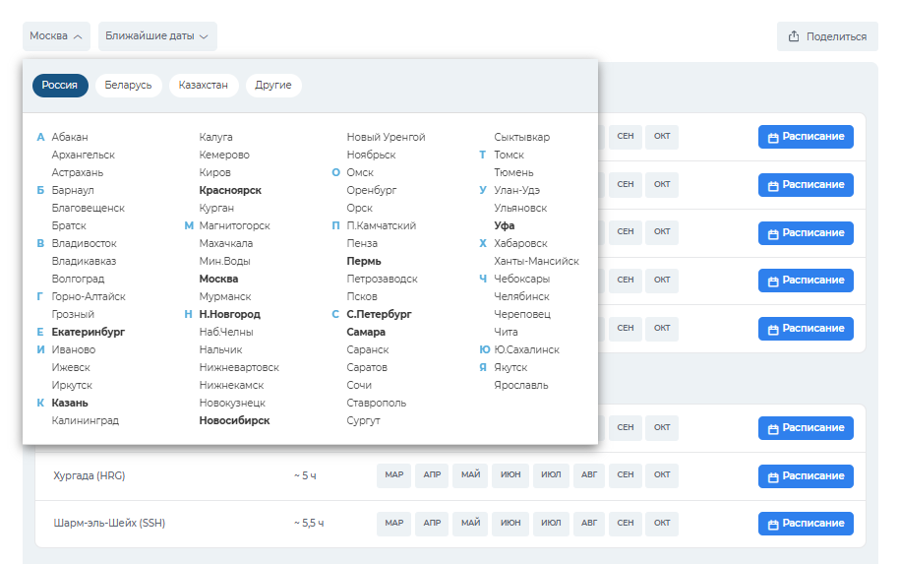
Task: Choose Владивосток from the list
Action: tap(85, 243)
